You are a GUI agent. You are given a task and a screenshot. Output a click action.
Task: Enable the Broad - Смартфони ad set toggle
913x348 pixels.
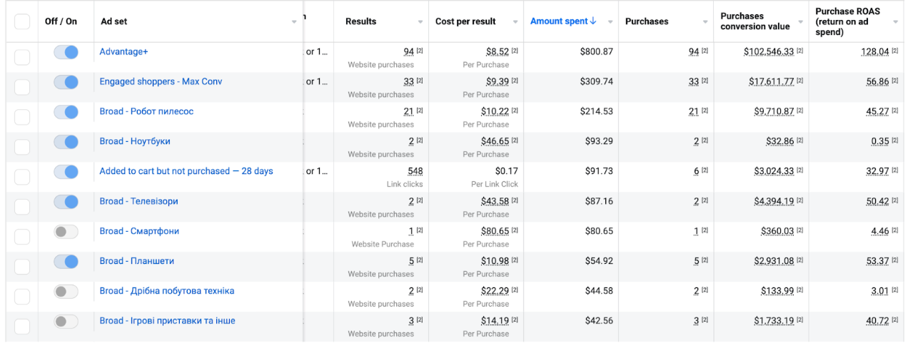[x=66, y=232]
